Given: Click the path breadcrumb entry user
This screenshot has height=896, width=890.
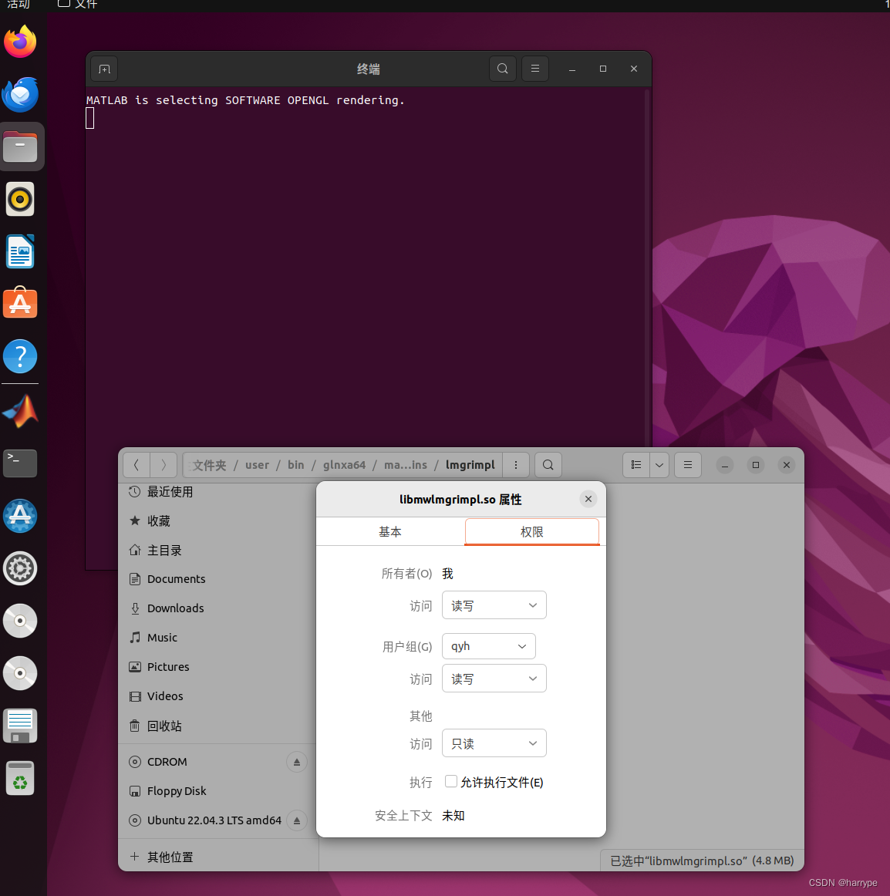Looking at the screenshot, I should point(257,465).
